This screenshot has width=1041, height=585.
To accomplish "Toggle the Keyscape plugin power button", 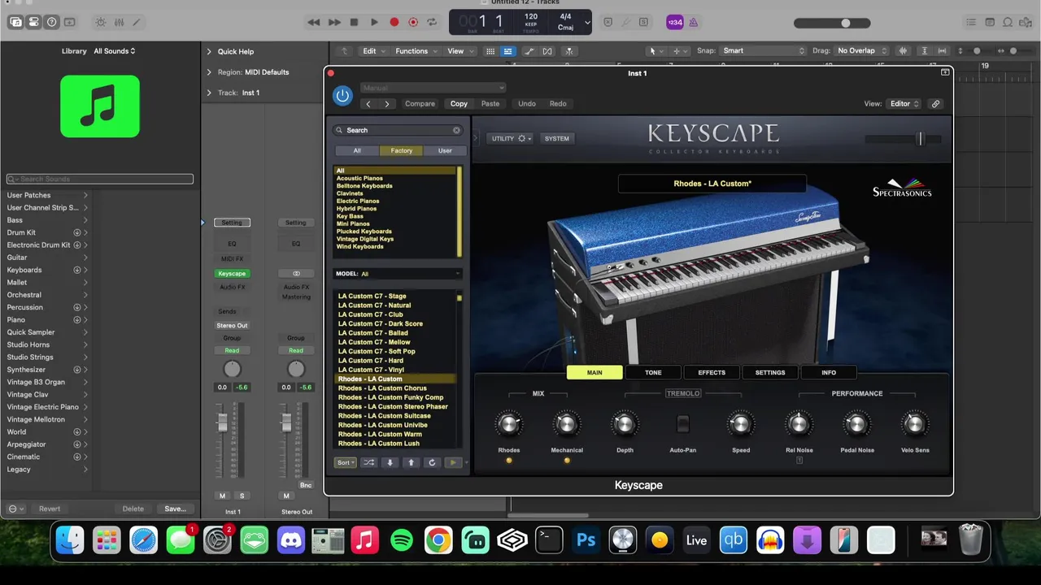I will click(342, 96).
